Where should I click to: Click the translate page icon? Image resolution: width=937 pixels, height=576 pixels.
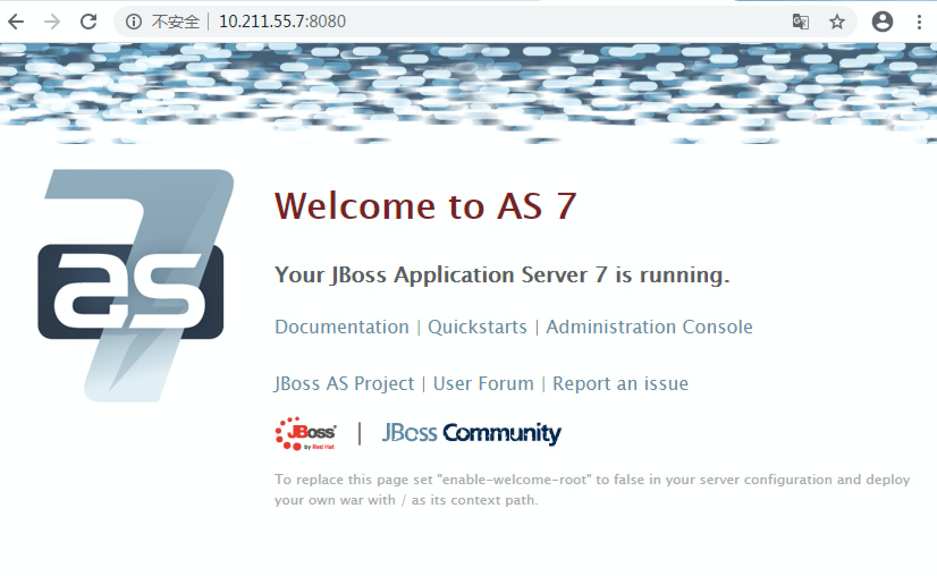coord(800,22)
